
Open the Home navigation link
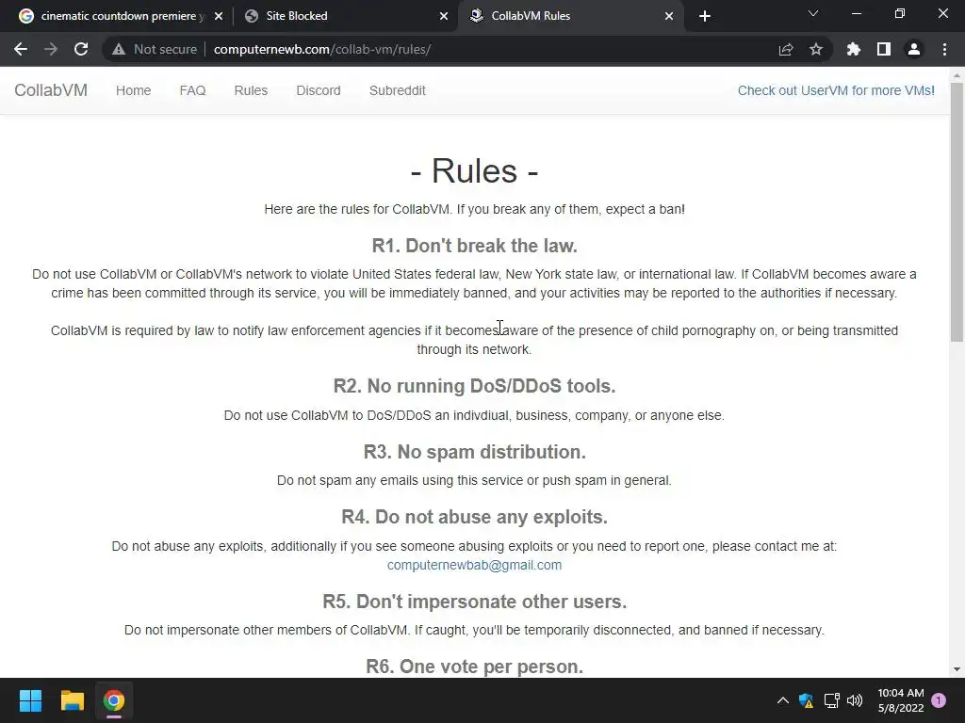pos(134,90)
